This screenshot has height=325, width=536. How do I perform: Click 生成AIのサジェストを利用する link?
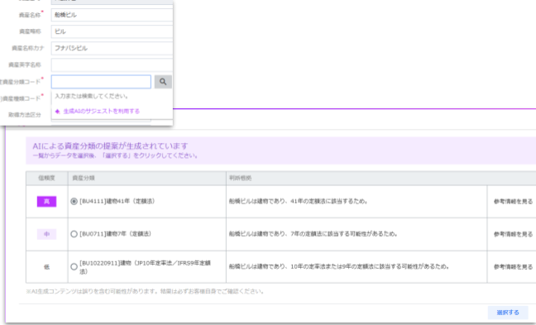[x=102, y=112]
